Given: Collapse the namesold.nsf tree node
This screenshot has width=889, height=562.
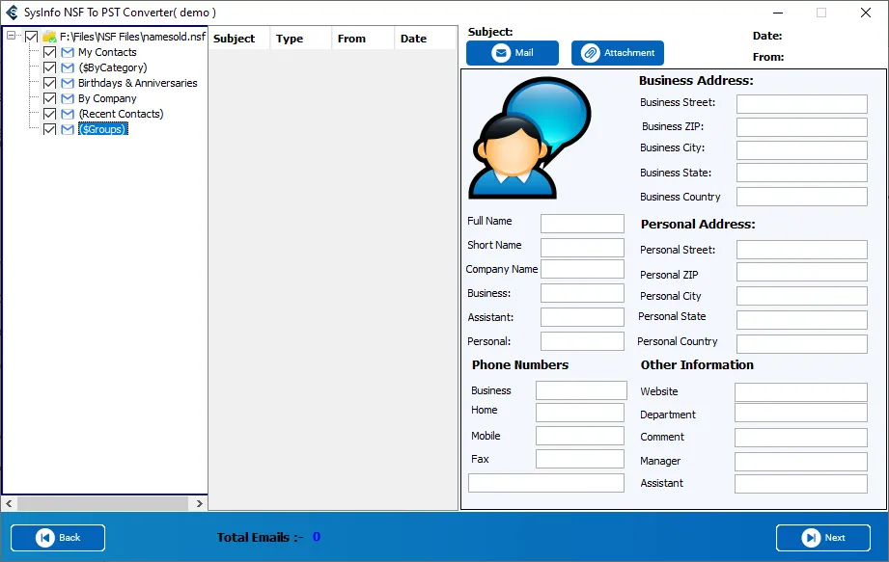Looking at the screenshot, I should [12, 37].
